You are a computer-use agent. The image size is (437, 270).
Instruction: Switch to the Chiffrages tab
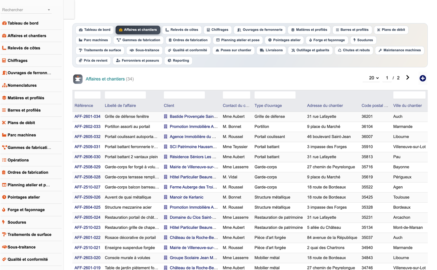point(217,30)
